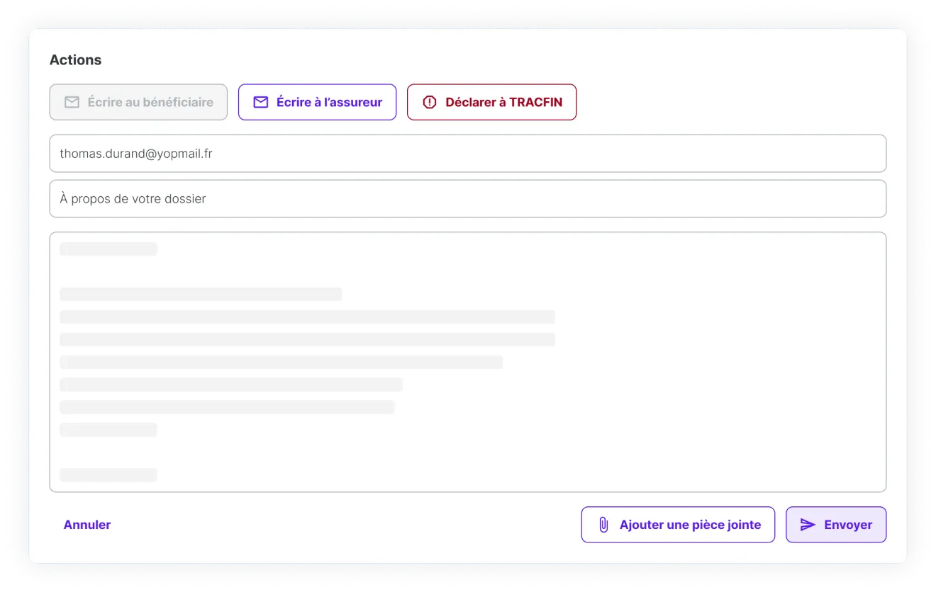Click the subject field À propos de votre dossier
The width and height of the screenshot is (936, 592).
click(x=468, y=199)
